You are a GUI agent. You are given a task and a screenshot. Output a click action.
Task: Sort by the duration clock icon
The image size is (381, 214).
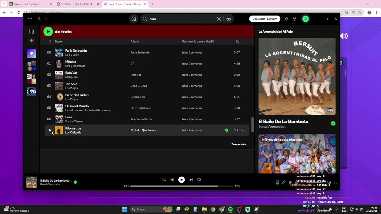point(238,41)
